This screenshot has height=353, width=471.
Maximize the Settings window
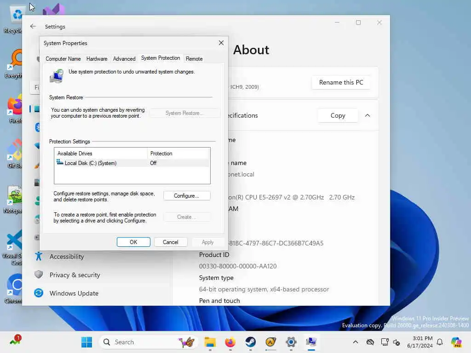(358, 23)
